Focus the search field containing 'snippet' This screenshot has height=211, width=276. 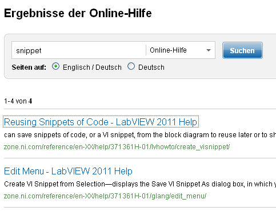[x=79, y=50]
